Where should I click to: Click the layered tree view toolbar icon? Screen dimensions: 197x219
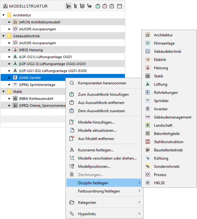[82, 6]
